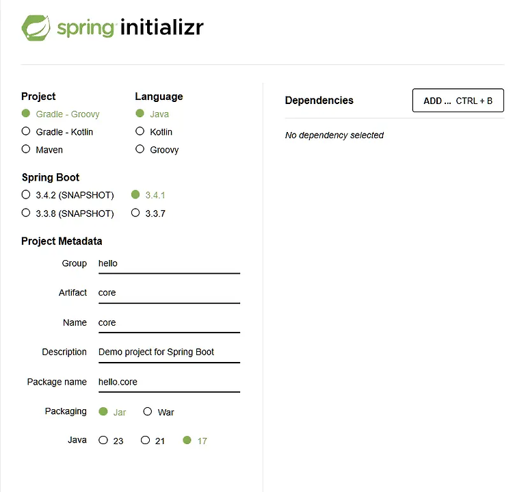Click the Java version row label
Screen dimensions: 513x492
click(x=77, y=440)
